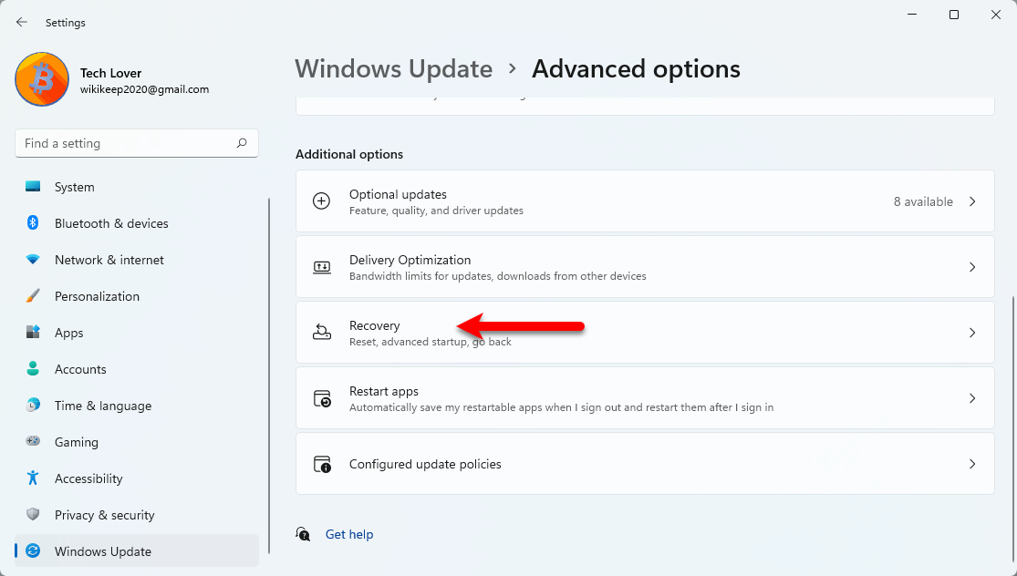The image size is (1017, 576).
Task: Select Accessibility in sidebar
Action: pos(137,478)
